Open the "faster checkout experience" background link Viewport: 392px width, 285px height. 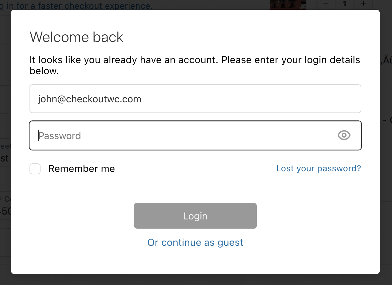(x=77, y=5)
